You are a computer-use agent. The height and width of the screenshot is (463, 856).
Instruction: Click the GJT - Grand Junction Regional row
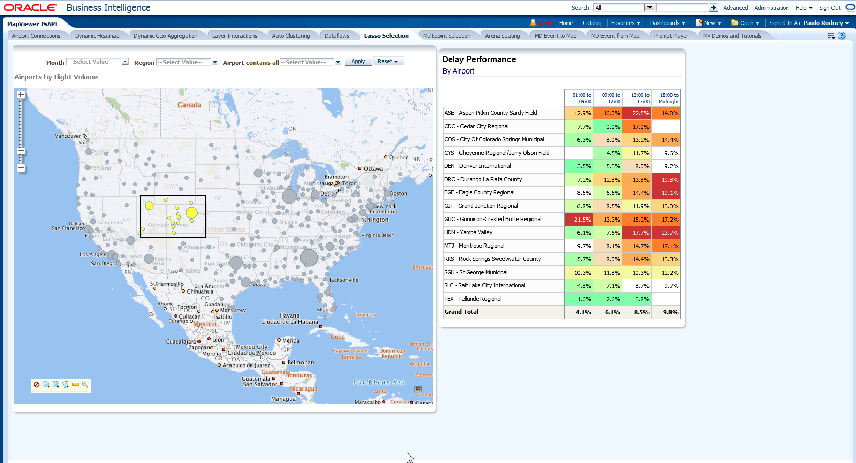[x=562, y=206]
